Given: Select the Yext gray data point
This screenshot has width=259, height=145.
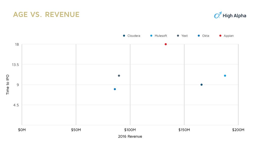Looking at the screenshot, I should click(119, 76).
